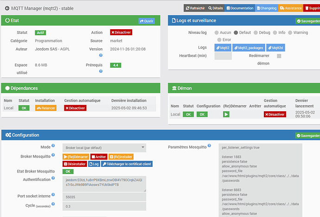320x217 pixels.
Task: Click the Heartbeat (min) input field
Action: pyautogui.click(x=223, y=56)
